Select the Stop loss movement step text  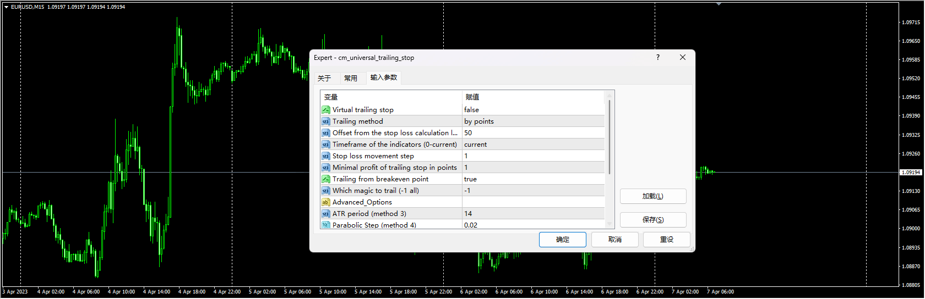point(373,156)
